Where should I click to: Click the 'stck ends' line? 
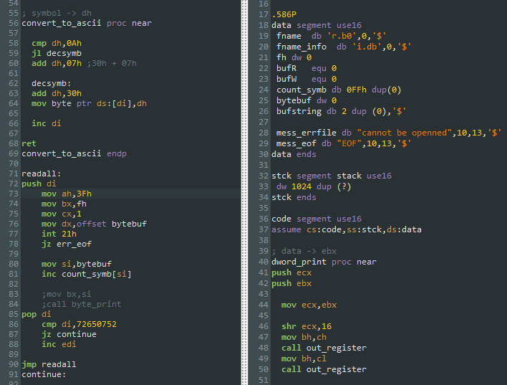[294, 197]
